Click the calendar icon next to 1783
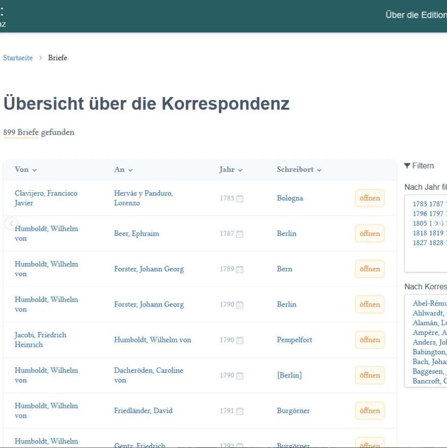Image resolution: width=447 pixels, height=448 pixels. point(240,199)
